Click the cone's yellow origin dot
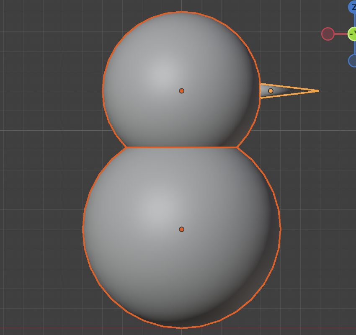The image size is (356, 335). [271, 91]
